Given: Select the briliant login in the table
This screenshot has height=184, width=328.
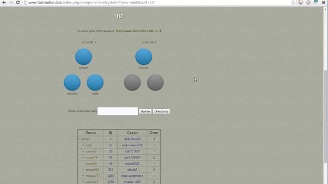Looking at the screenshot, I should 86,139.
